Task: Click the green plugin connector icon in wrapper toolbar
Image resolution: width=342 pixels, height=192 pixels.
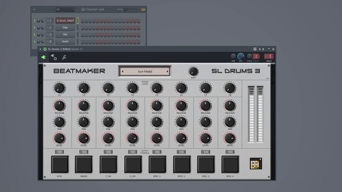Action: click(x=44, y=57)
